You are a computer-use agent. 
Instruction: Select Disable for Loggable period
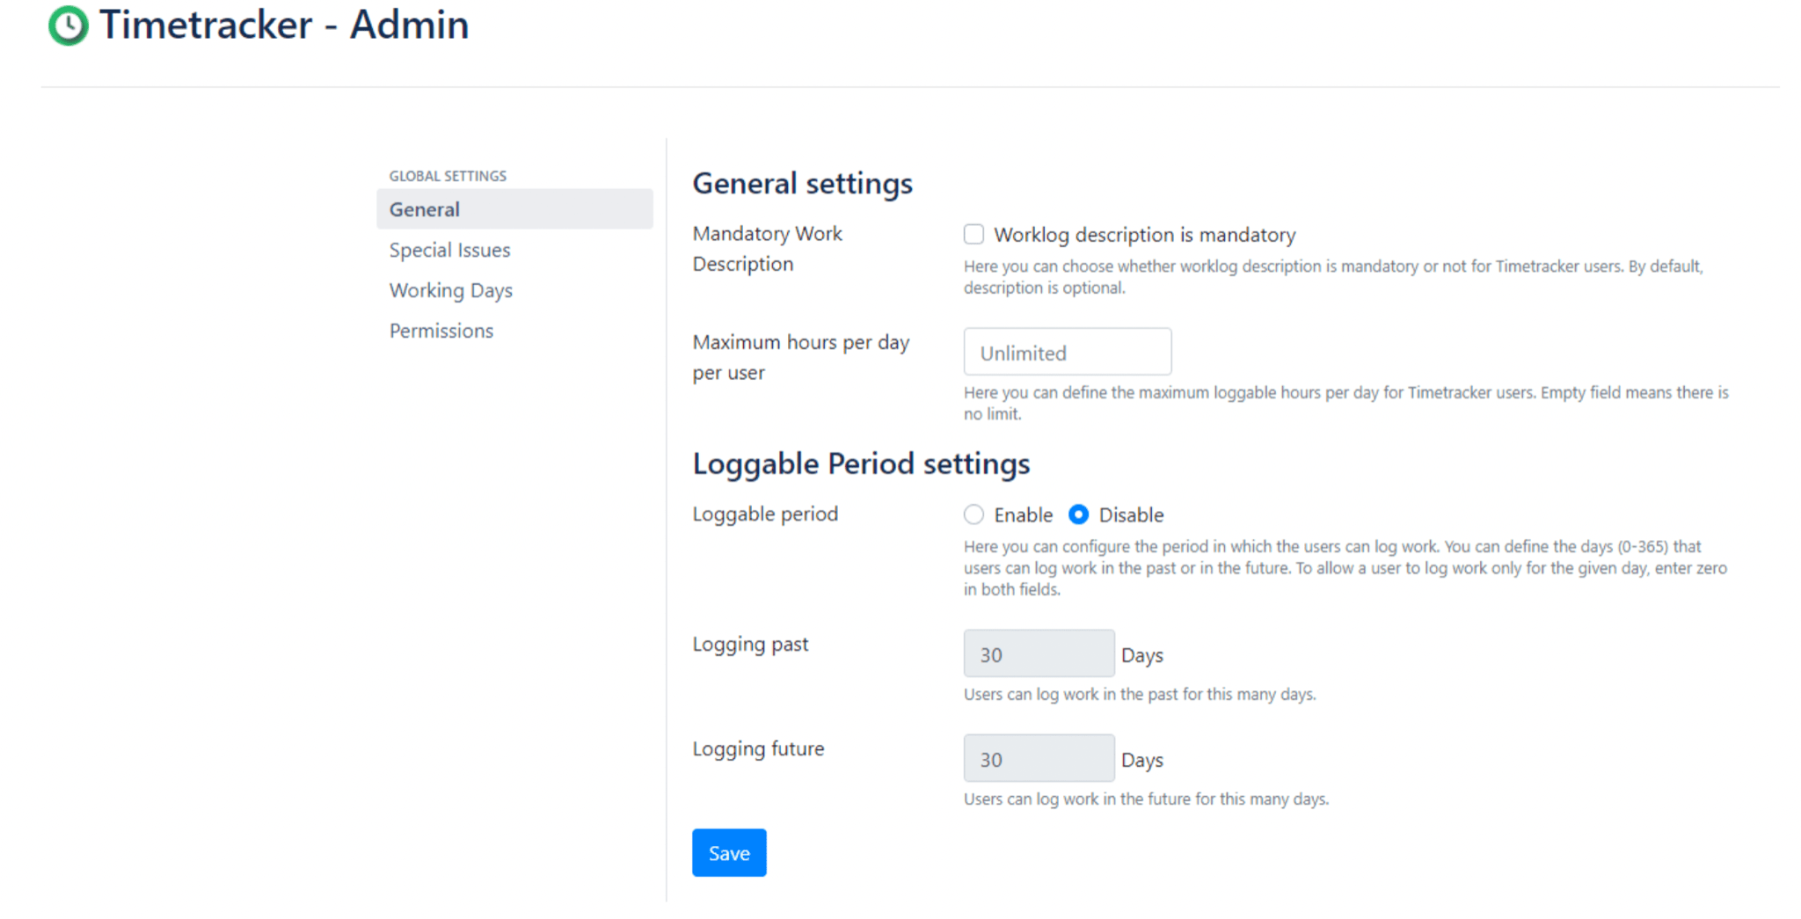click(x=1078, y=514)
